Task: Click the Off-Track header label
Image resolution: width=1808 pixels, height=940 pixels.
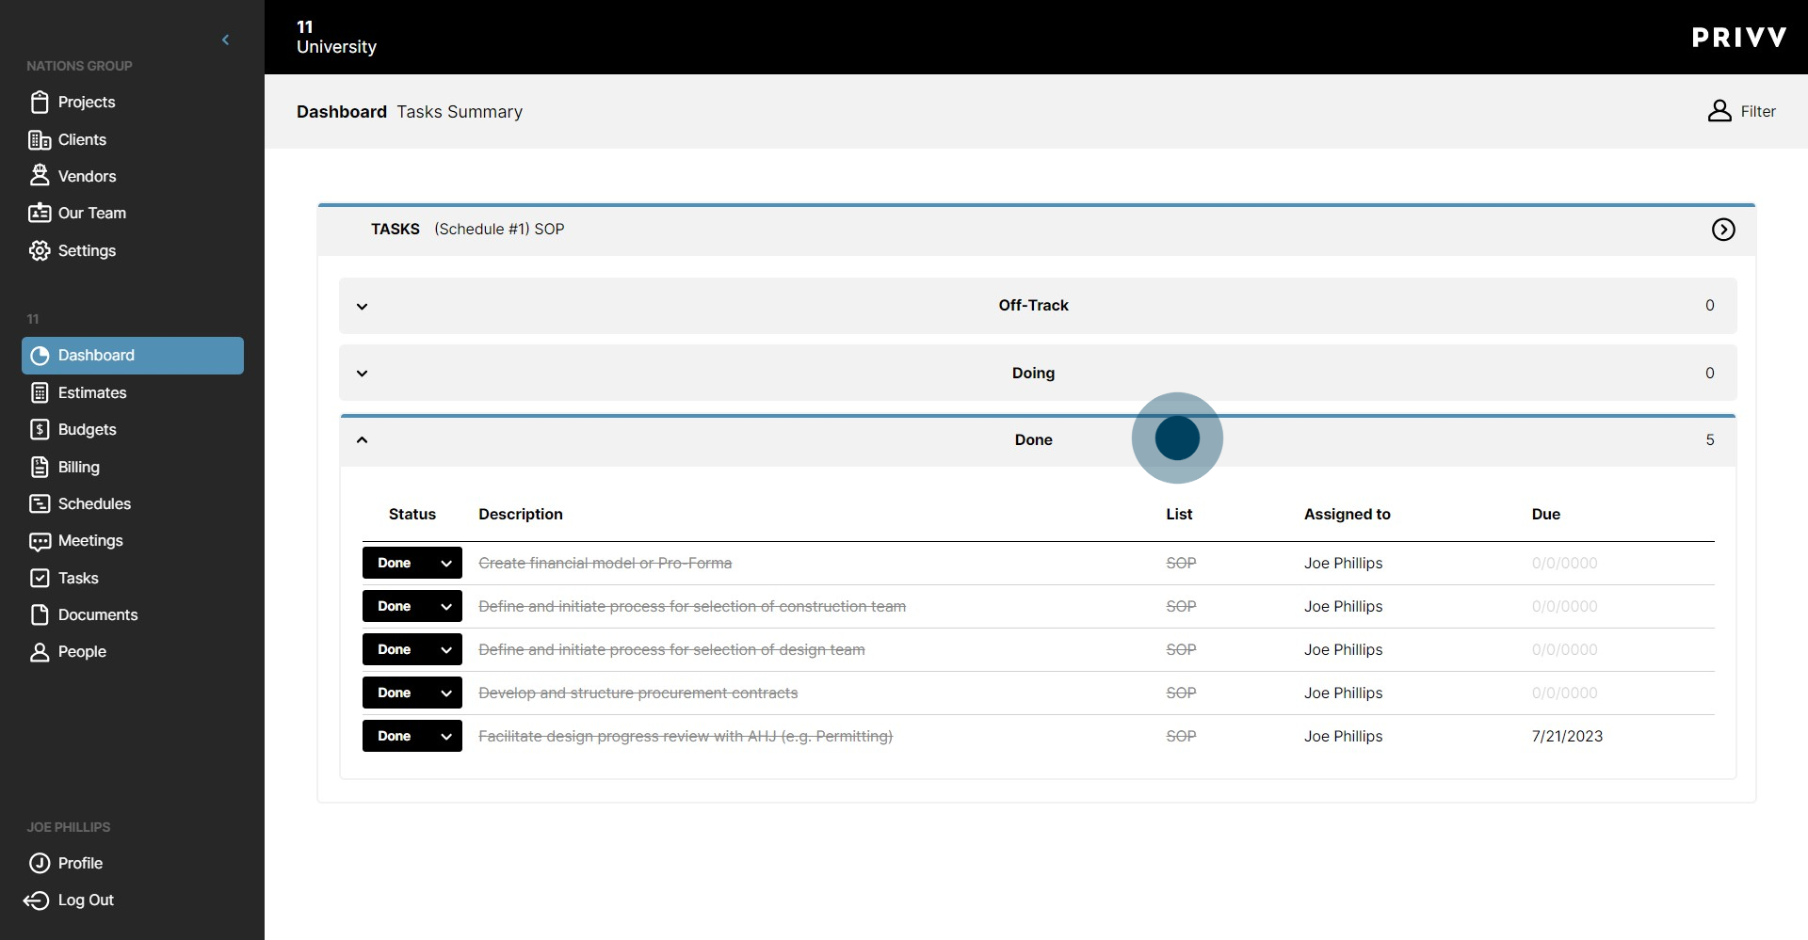Action: [1033, 306]
